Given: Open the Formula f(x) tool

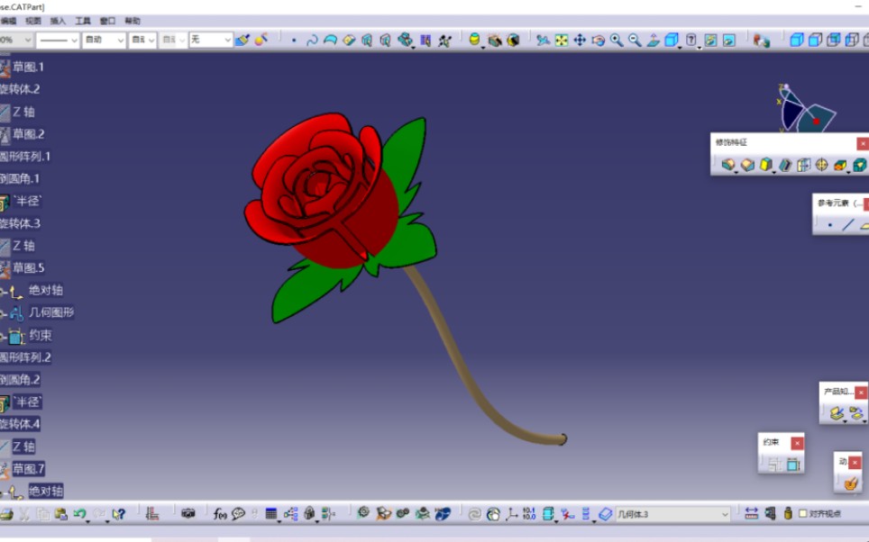Looking at the screenshot, I should click(x=220, y=514).
